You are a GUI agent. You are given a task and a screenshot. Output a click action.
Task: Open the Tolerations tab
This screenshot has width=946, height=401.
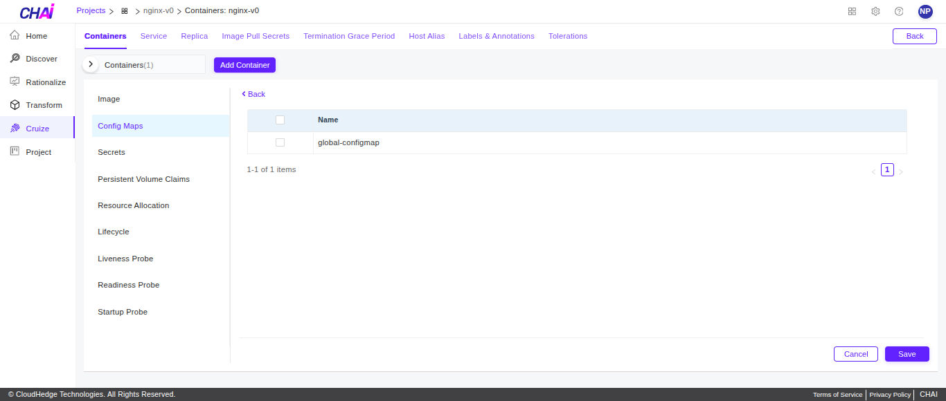click(567, 36)
